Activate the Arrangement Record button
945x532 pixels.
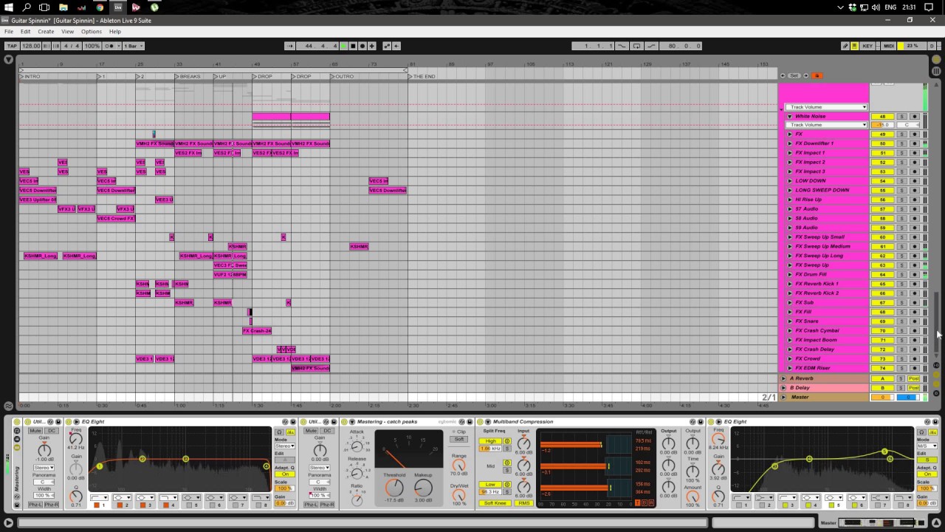tap(362, 46)
